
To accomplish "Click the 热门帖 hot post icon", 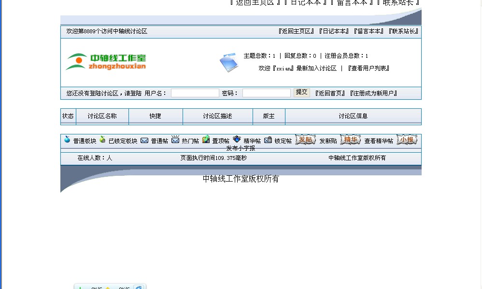I will 175,140.
